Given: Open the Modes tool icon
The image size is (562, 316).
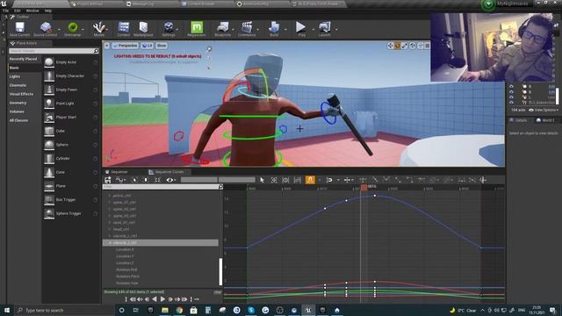Looking at the screenshot, I should 98,27.
